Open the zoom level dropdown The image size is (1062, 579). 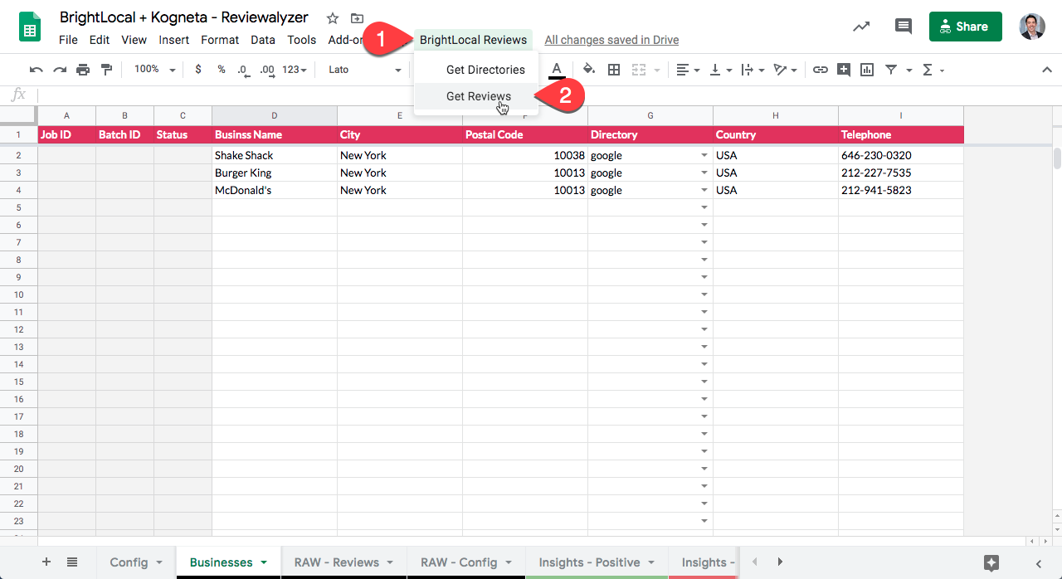click(155, 70)
